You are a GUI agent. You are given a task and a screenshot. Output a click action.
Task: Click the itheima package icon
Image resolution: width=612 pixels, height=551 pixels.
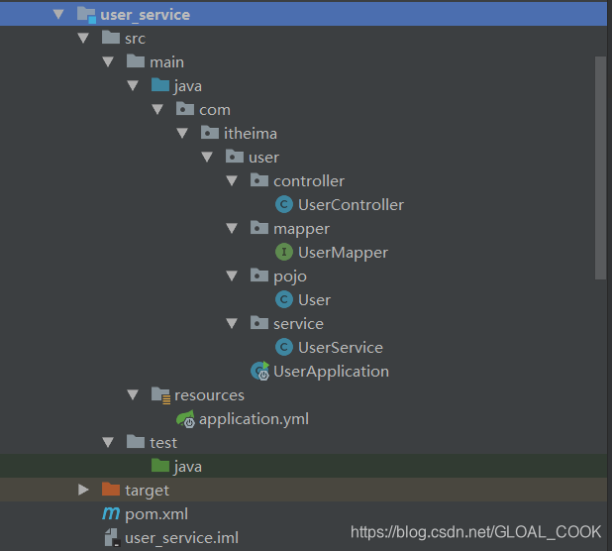tap(210, 133)
